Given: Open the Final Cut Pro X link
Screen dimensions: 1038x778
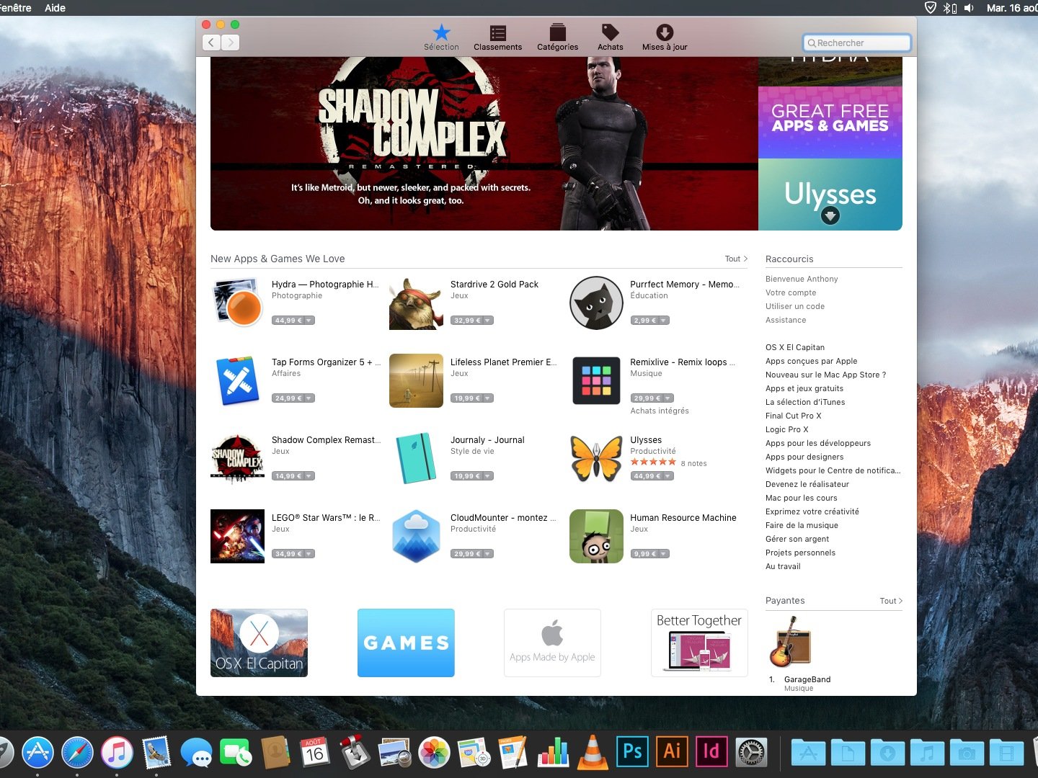Looking at the screenshot, I should pos(794,416).
